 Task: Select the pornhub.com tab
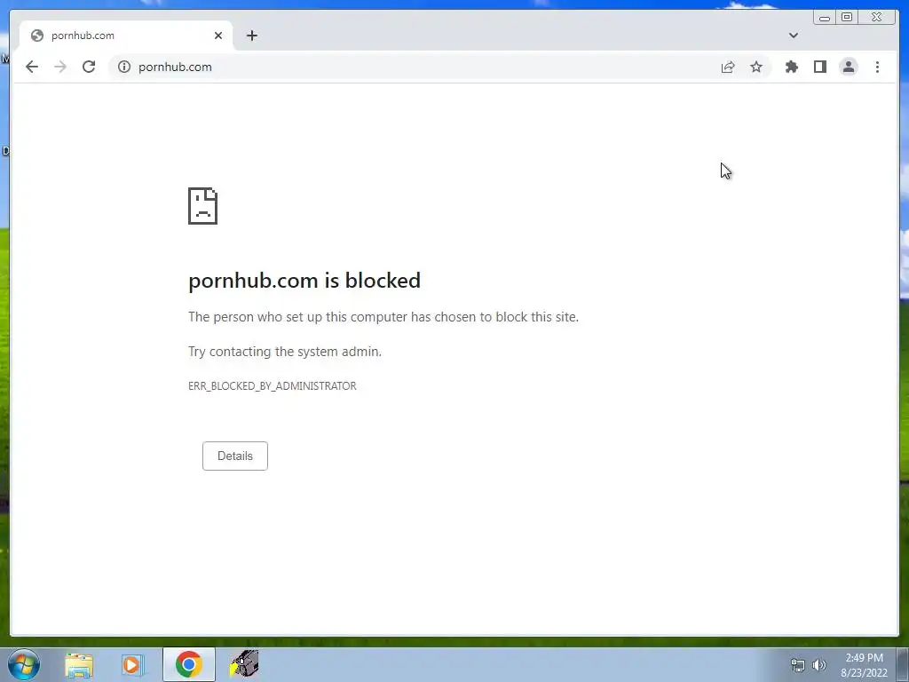pos(126,36)
